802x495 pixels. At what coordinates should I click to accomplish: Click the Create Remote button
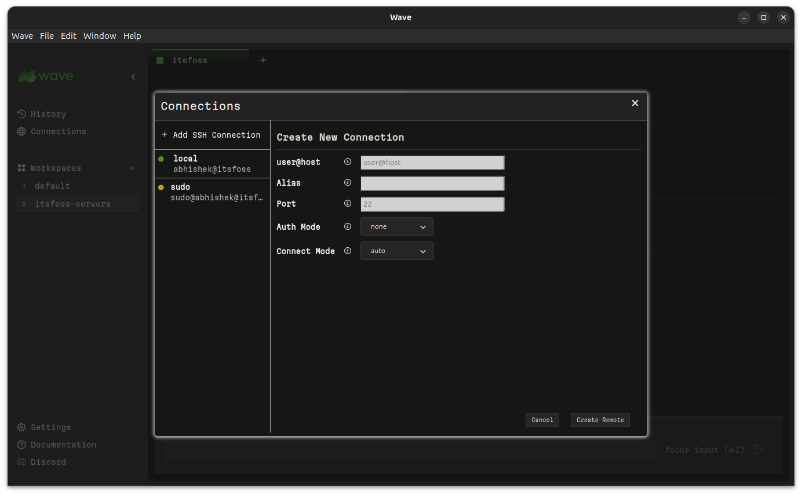pyautogui.click(x=600, y=420)
